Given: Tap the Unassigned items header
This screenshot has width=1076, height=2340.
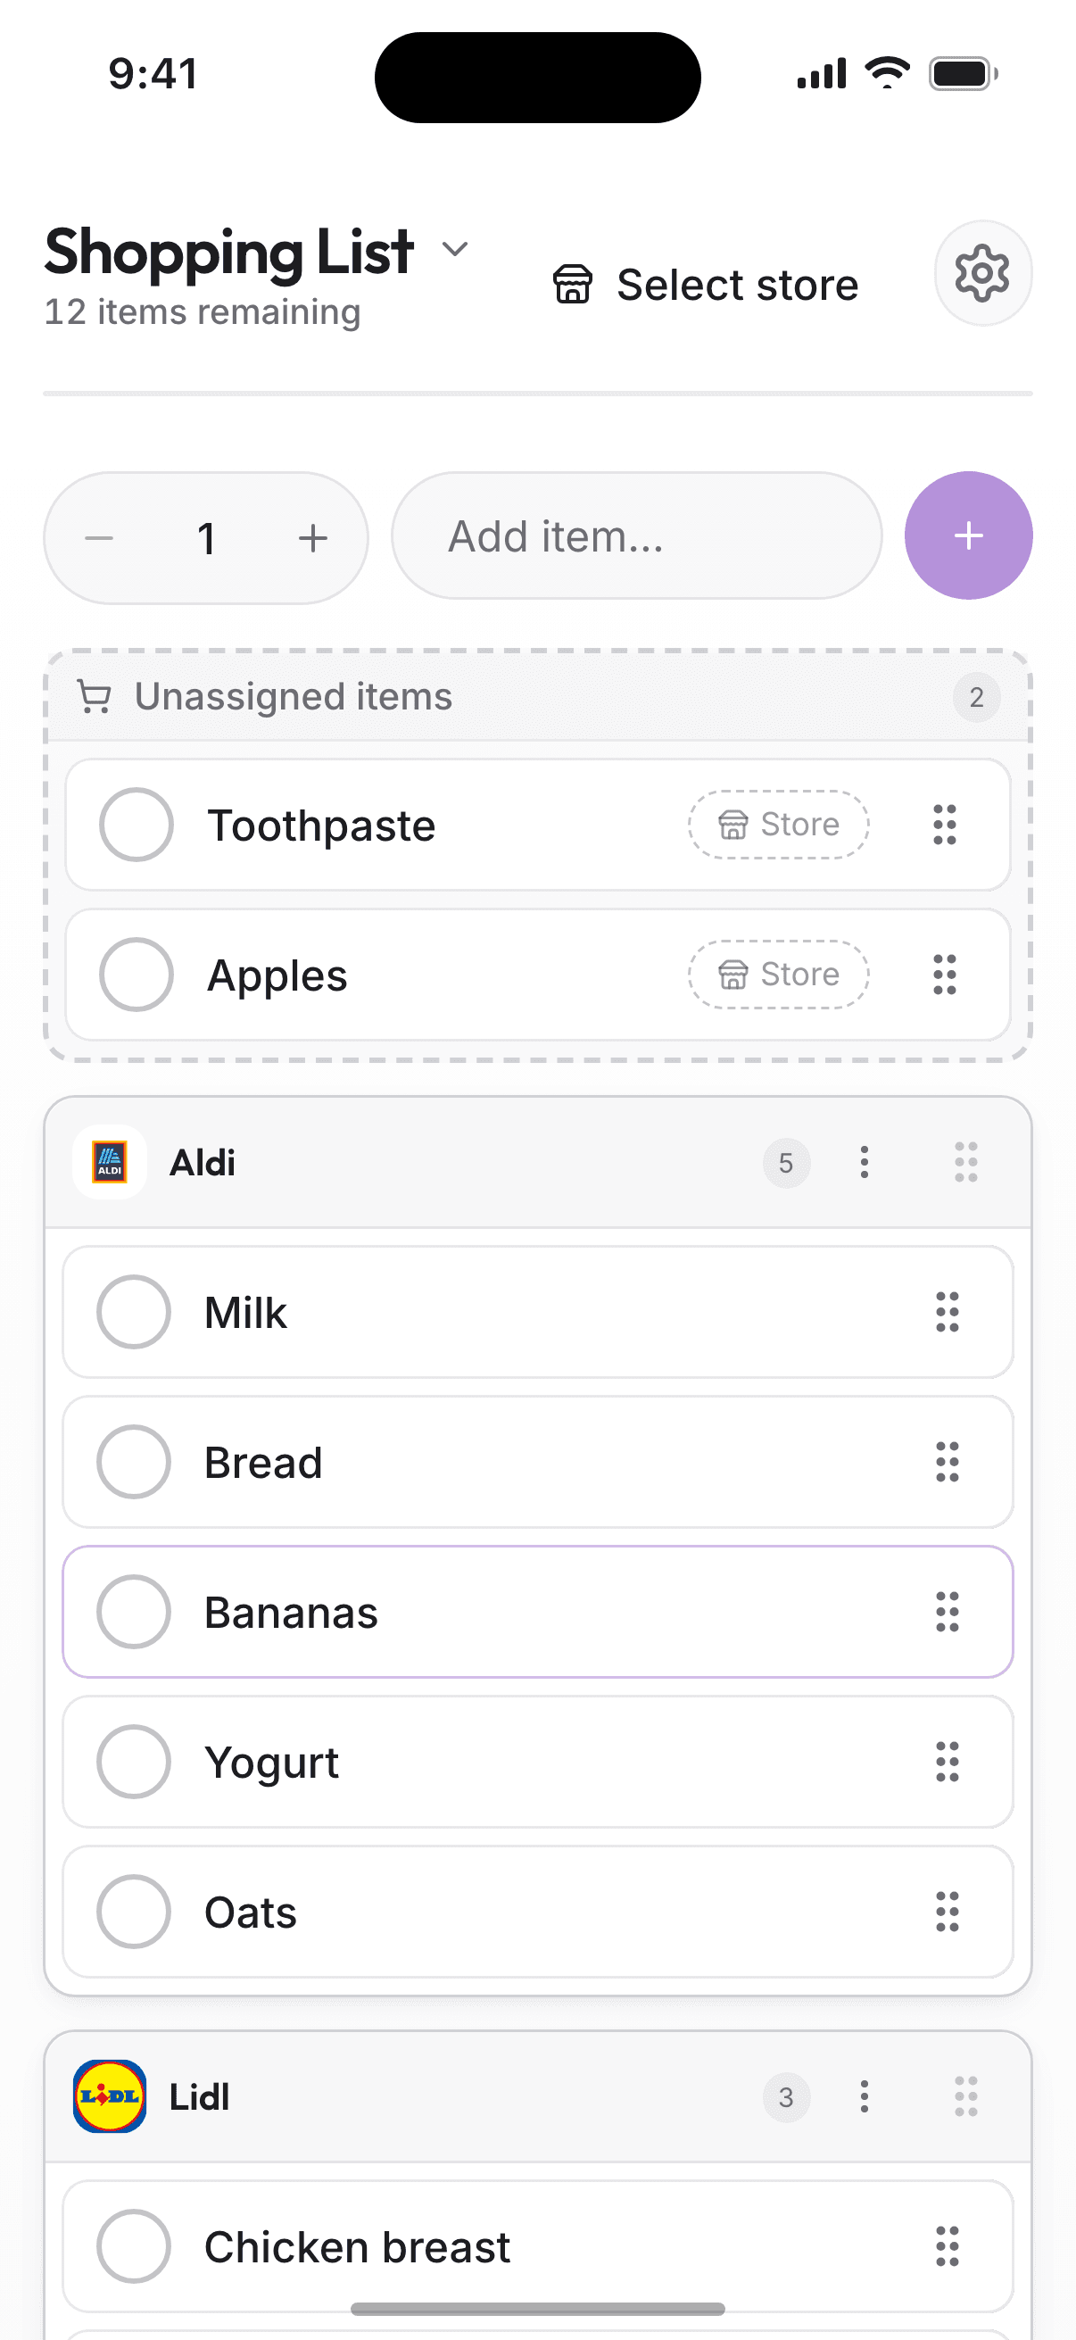Looking at the screenshot, I should click(537, 697).
